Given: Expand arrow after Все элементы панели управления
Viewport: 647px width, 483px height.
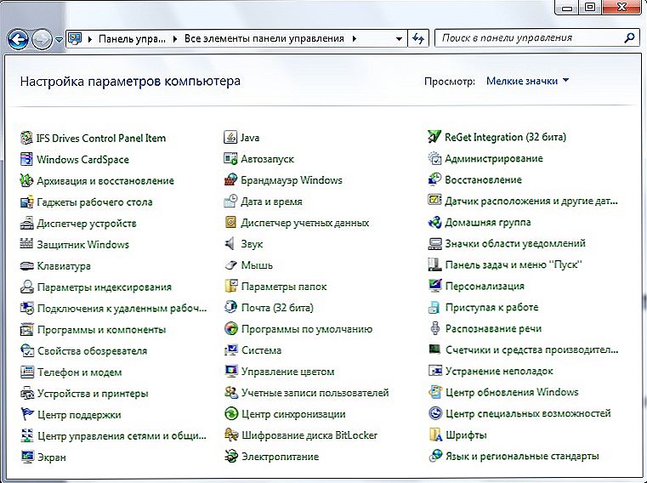Looking at the screenshot, I should pyautogui.click(x=355, y=39).
